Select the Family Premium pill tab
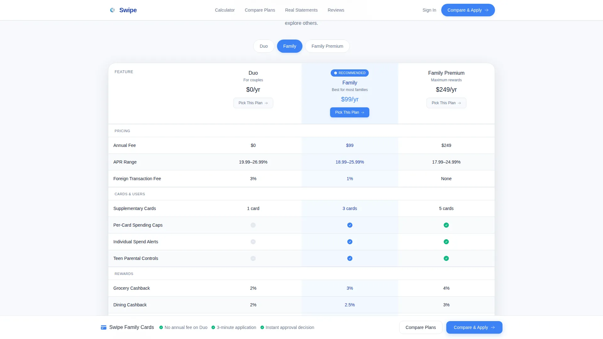 click(x=327, y=46)
